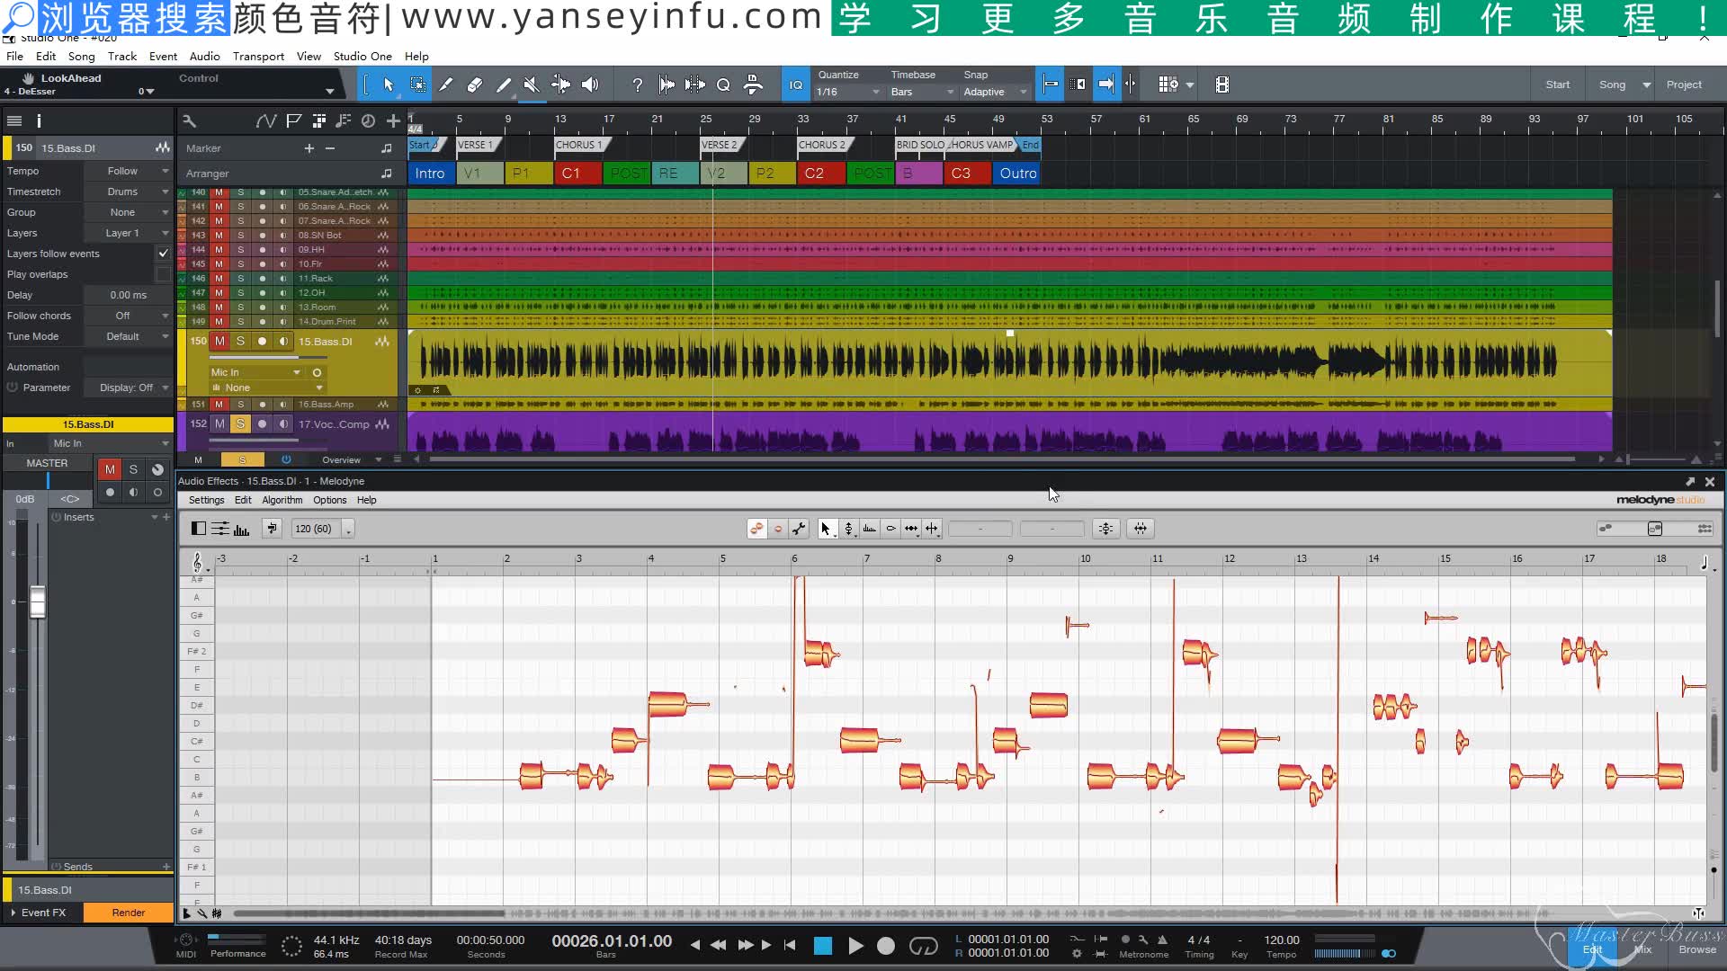
Task: Toggle the Snap button left of Autoscroll
Action: pos(1050,85)
